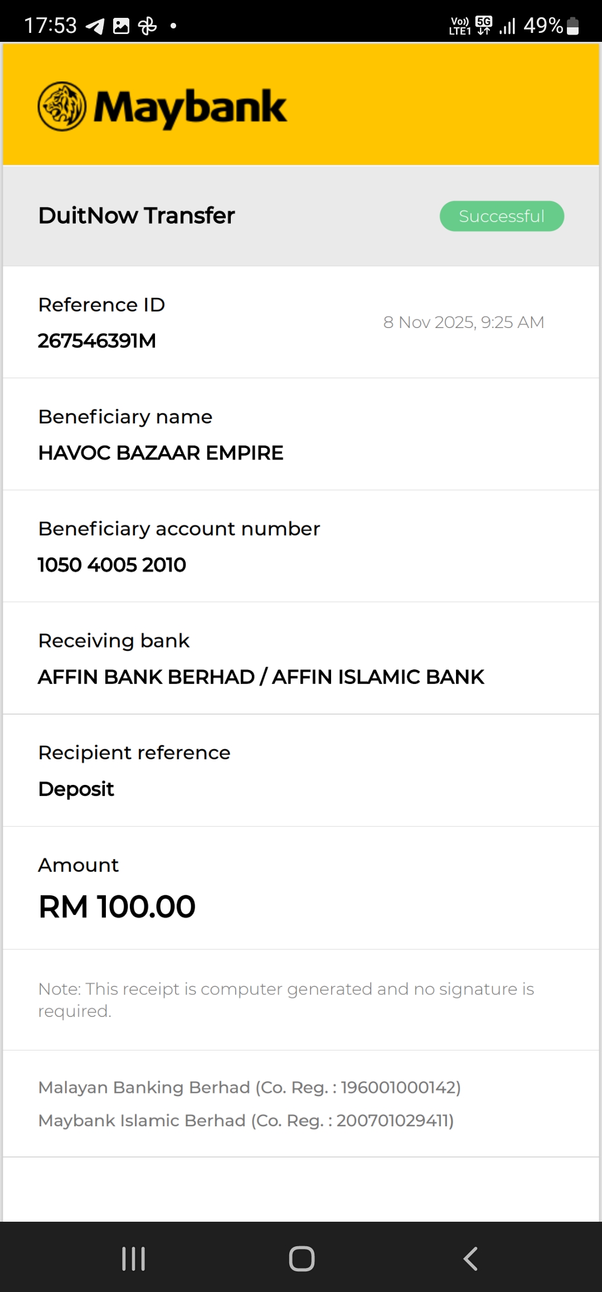
Task: Go back using the navigation arrow
Action: coord(470,1259)
